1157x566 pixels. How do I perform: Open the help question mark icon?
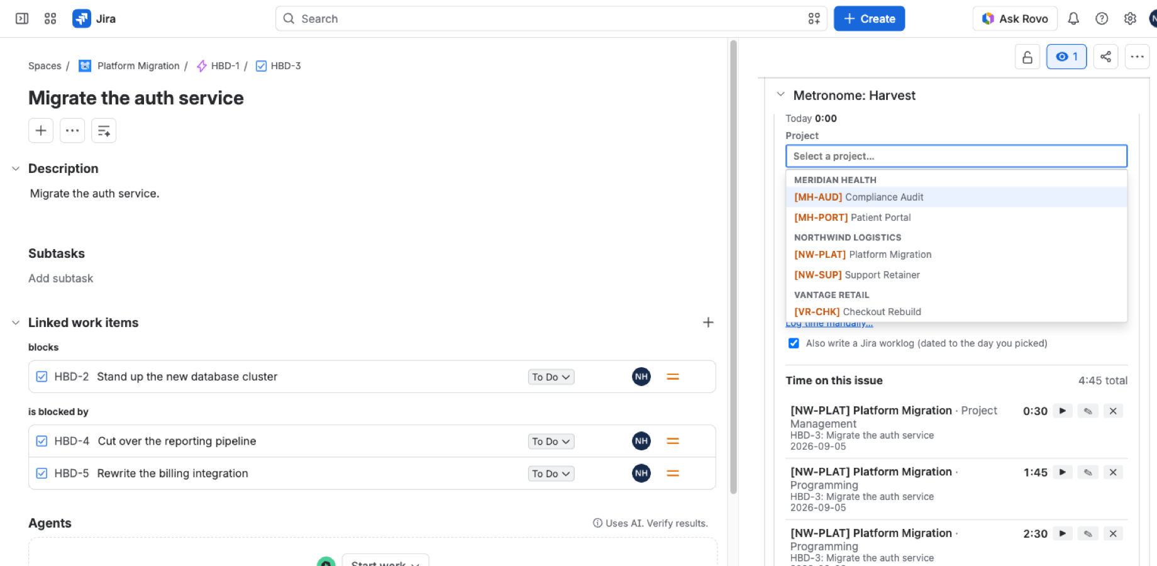click(x=1102, y=19)
